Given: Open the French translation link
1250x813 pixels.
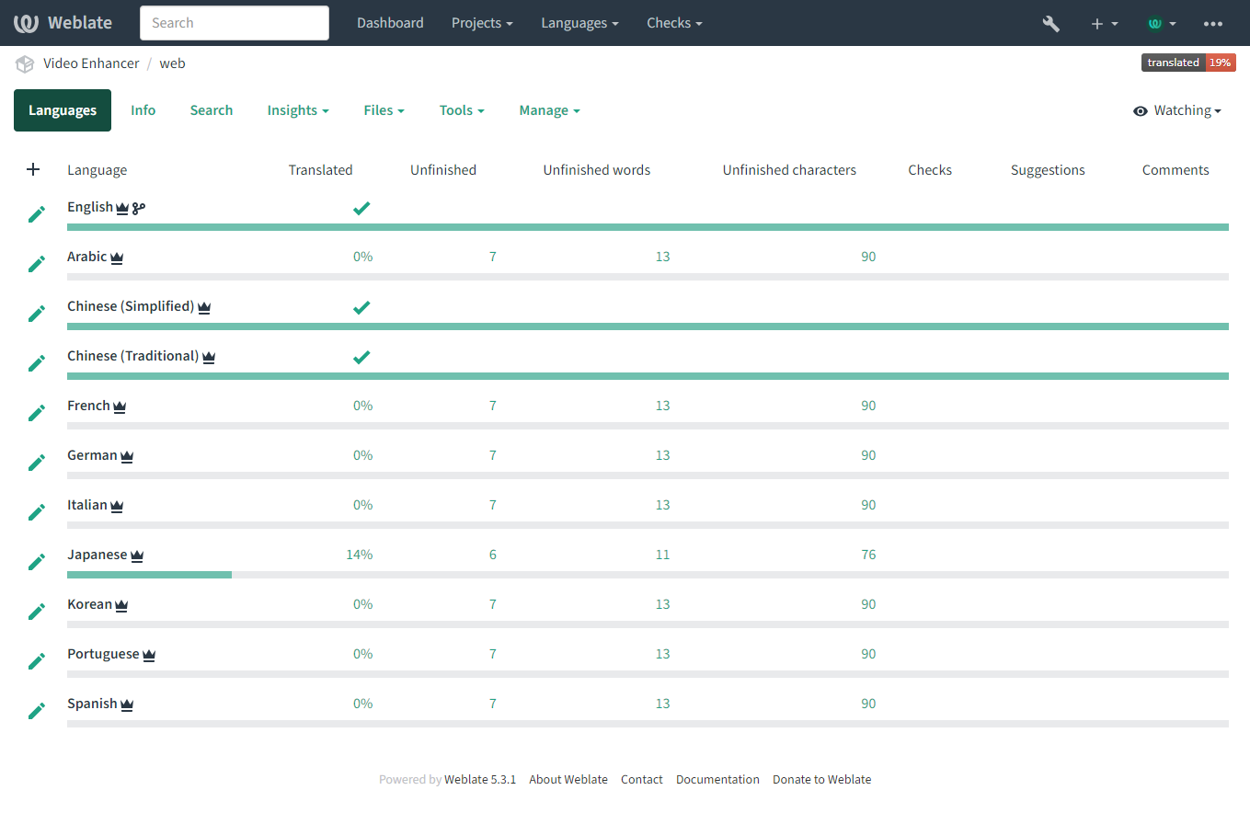Looking at the screenshot, I should 88,406.
